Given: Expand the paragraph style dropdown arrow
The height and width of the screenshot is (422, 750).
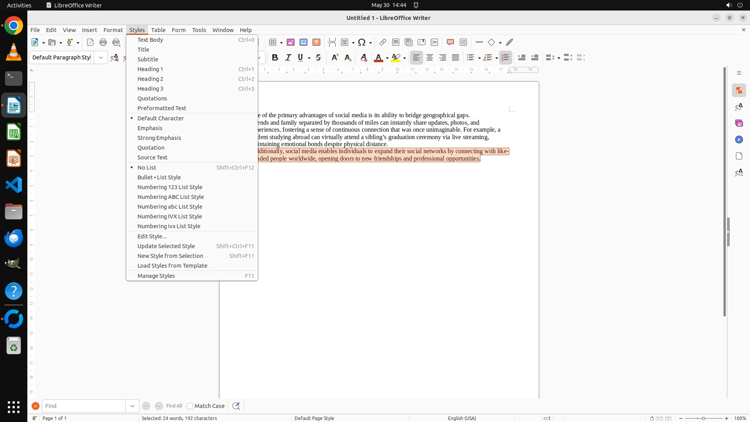Looking at the screenshot, I should tap(101, 57).
